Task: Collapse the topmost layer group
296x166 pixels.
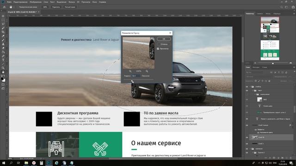Action: pyautogui.click(x=250, y=87)
